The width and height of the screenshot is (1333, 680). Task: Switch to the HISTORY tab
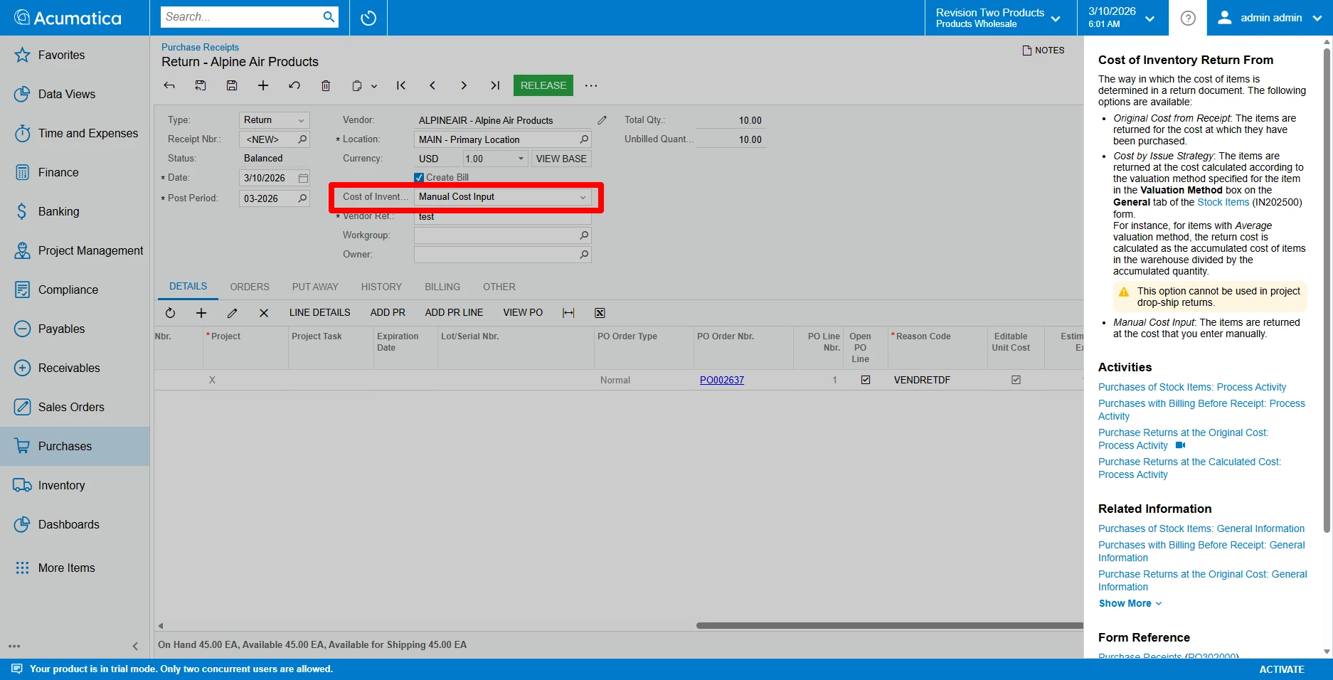tap(381, 287)
